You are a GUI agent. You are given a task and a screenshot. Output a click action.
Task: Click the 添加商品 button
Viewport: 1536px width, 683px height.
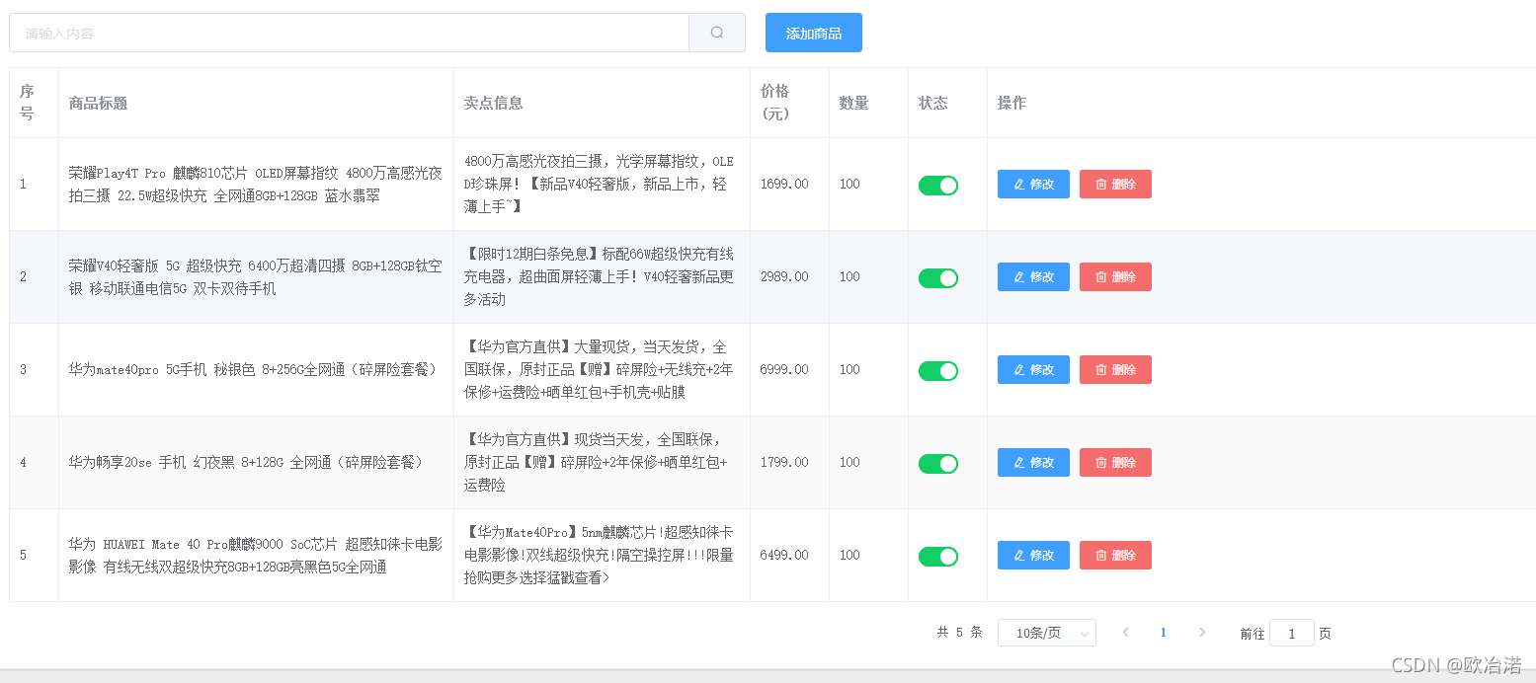814,33
